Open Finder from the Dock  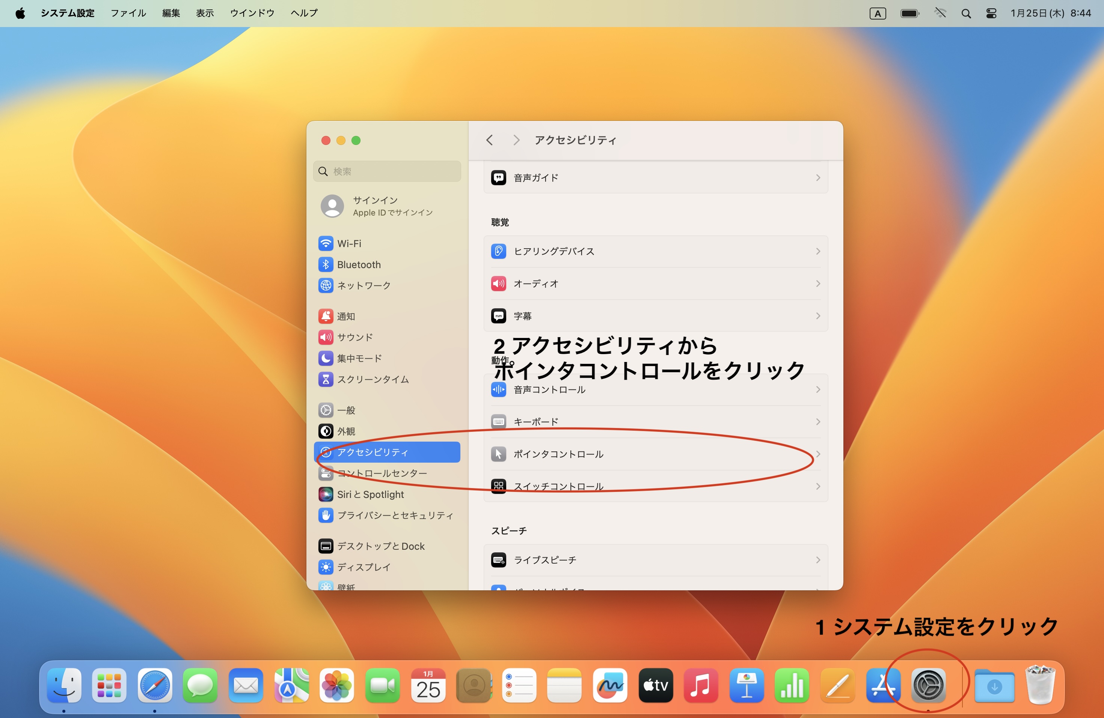[x=64, y=685]
